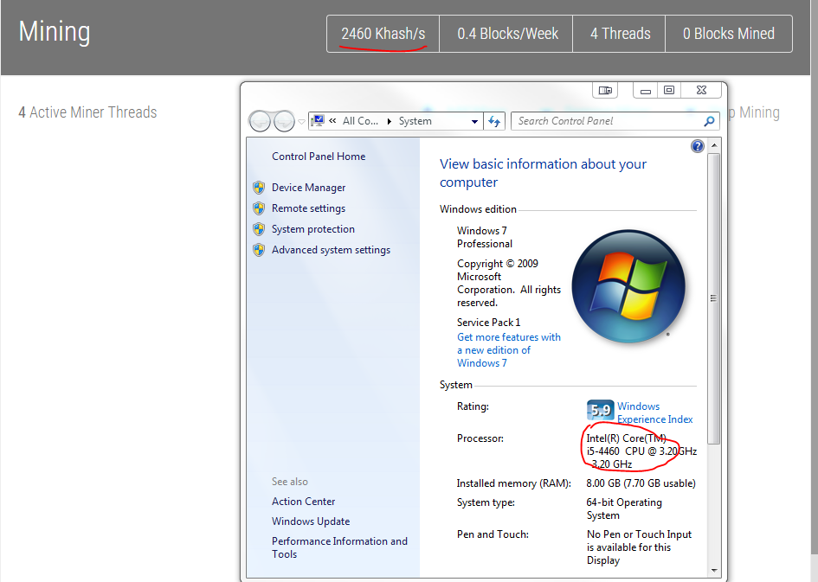Maximize the System window
The height and width of the screenshot is (582, 818).
pyautogui.click(x=669, y=90)
